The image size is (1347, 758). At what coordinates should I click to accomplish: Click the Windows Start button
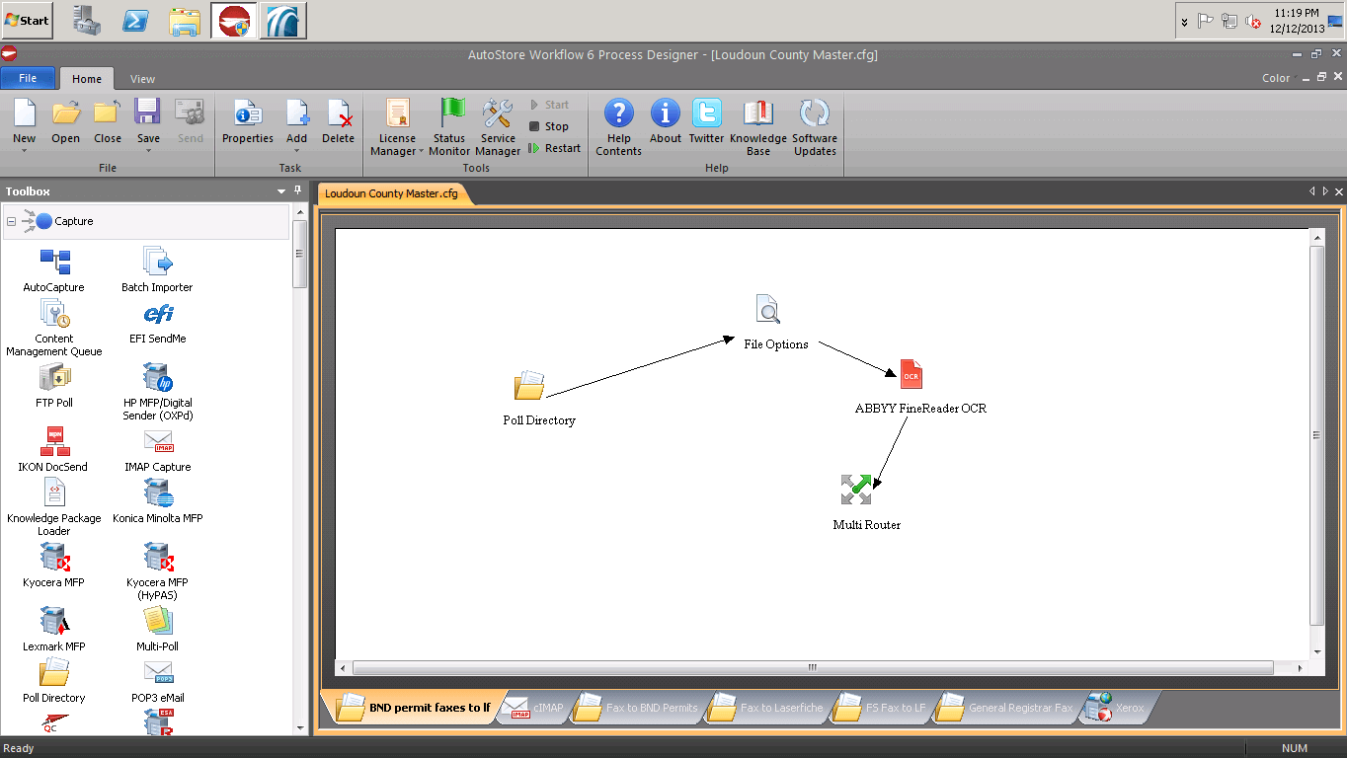click(x=27, y=20)
